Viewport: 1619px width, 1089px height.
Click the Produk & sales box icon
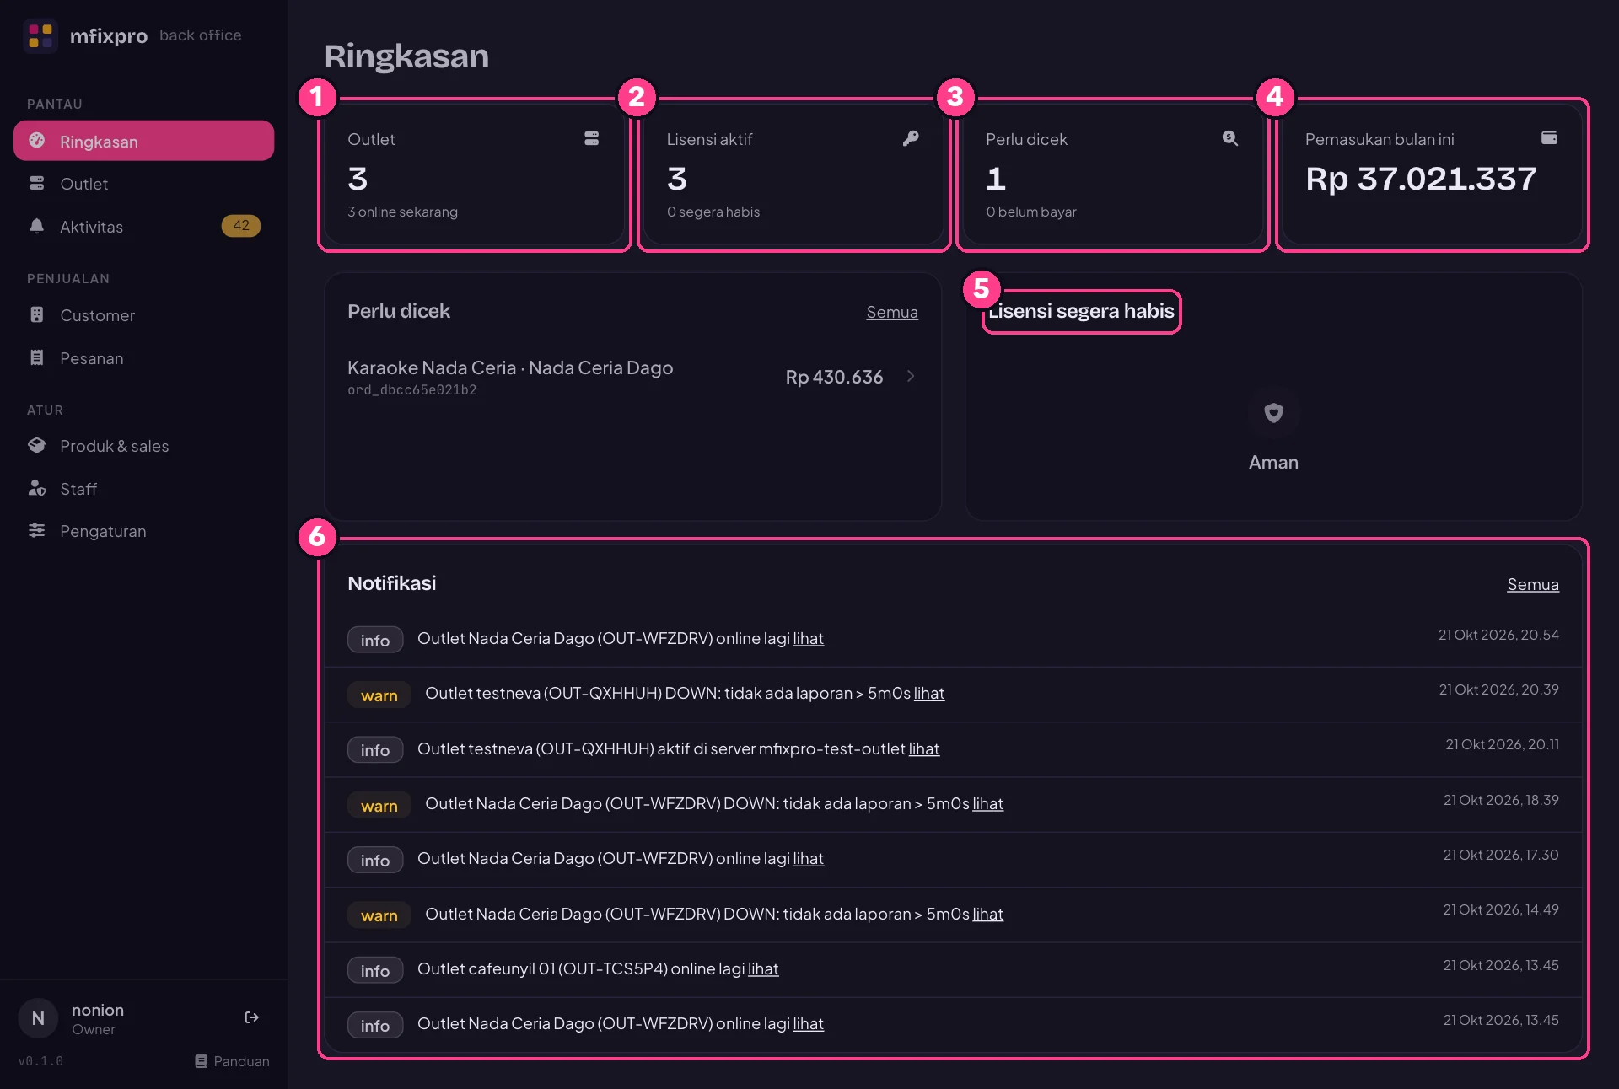(x=37, y=445)
